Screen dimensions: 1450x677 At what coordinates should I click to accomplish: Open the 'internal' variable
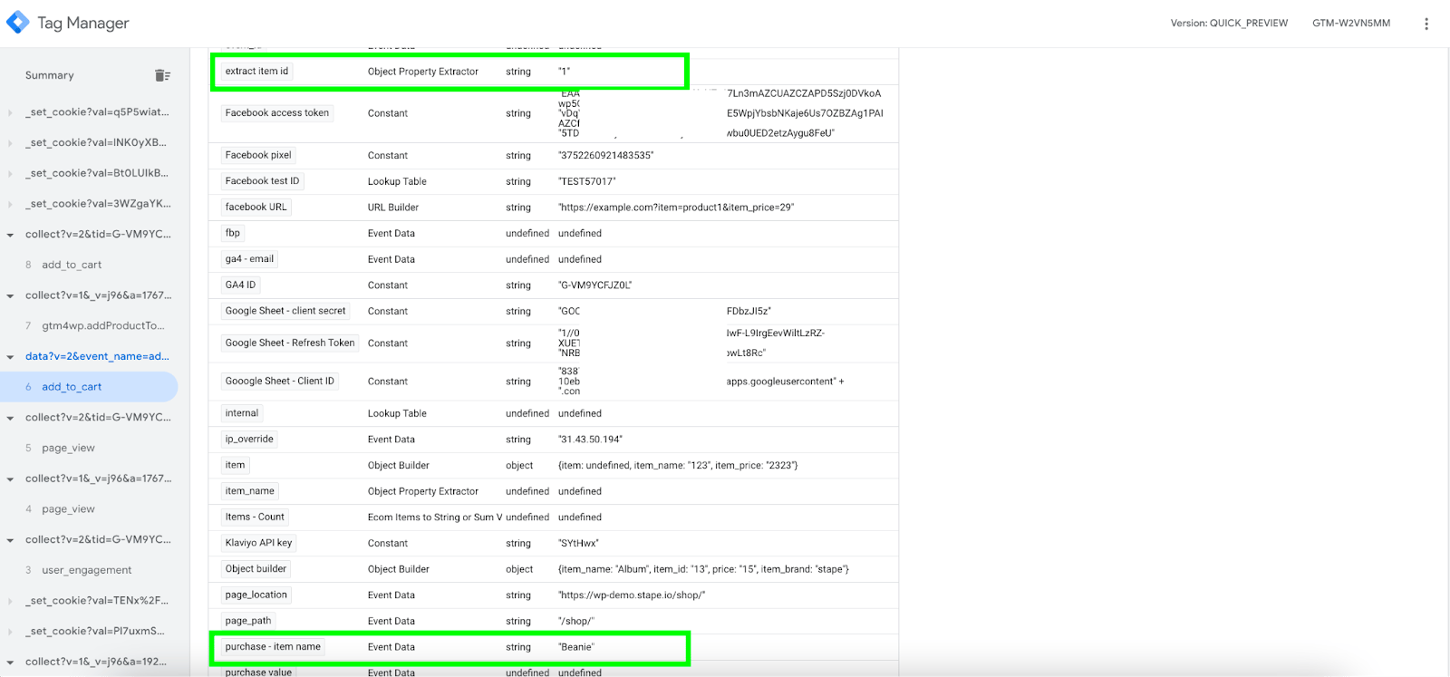tap(242, 413)
